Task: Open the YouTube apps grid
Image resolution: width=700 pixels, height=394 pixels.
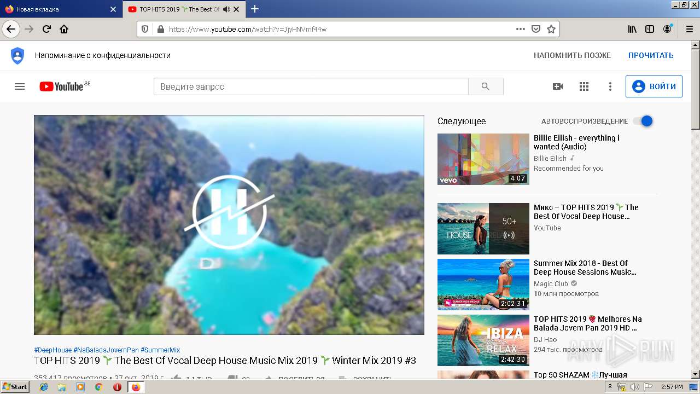Action: pos(584,86)
